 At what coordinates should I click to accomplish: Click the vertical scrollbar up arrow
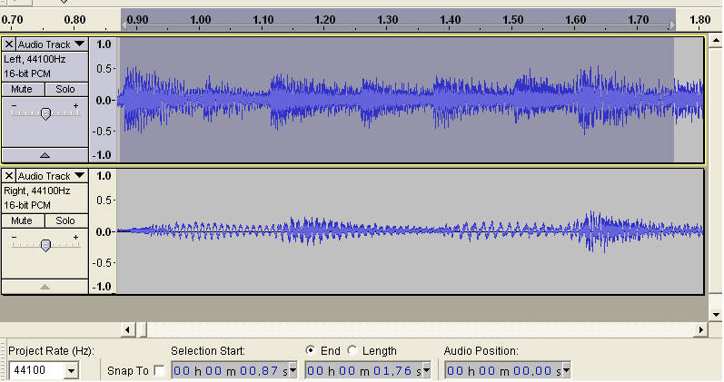pyautogui.click(x=716, y=41)
